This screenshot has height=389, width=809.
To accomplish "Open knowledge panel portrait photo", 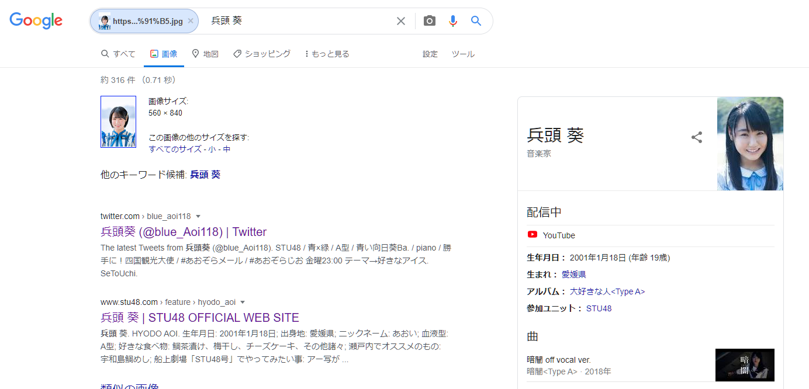I will tap(750, 144).
